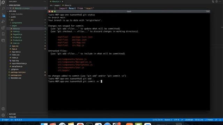Close About.js in Open Editors list
The height and width of the screenshot is (125, 223).
[10, 8]
